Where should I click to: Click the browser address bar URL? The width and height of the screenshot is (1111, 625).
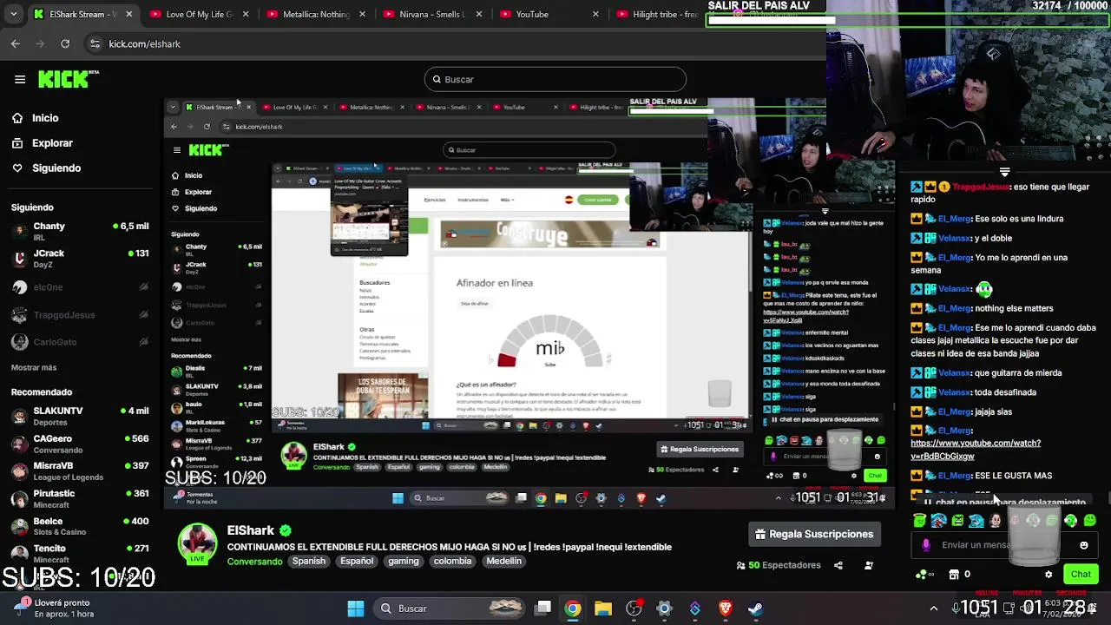coord(145,43)
